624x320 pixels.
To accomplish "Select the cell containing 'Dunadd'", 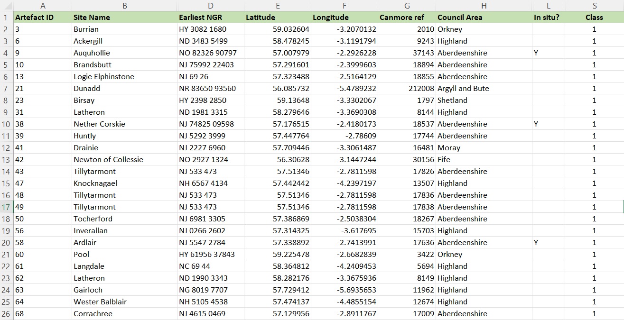I will 124,89.
